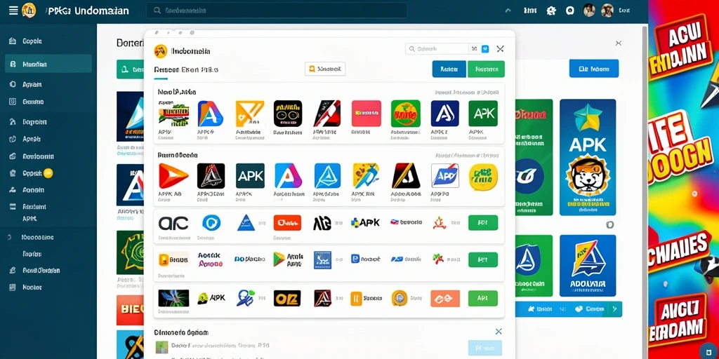The image size is (719, 359).
Task: Open the orange pencil checkmark app icon
Action: pos(250,114)
